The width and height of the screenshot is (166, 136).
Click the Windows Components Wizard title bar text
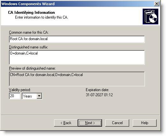pyautogui.click(x=28, y=4)
